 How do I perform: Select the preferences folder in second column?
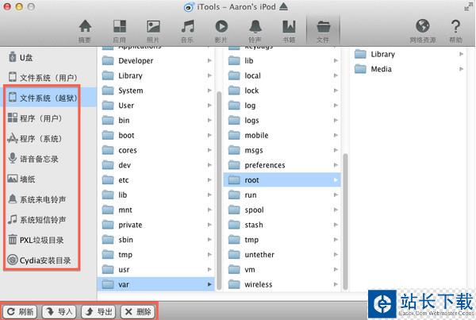[x=264, y=165]
